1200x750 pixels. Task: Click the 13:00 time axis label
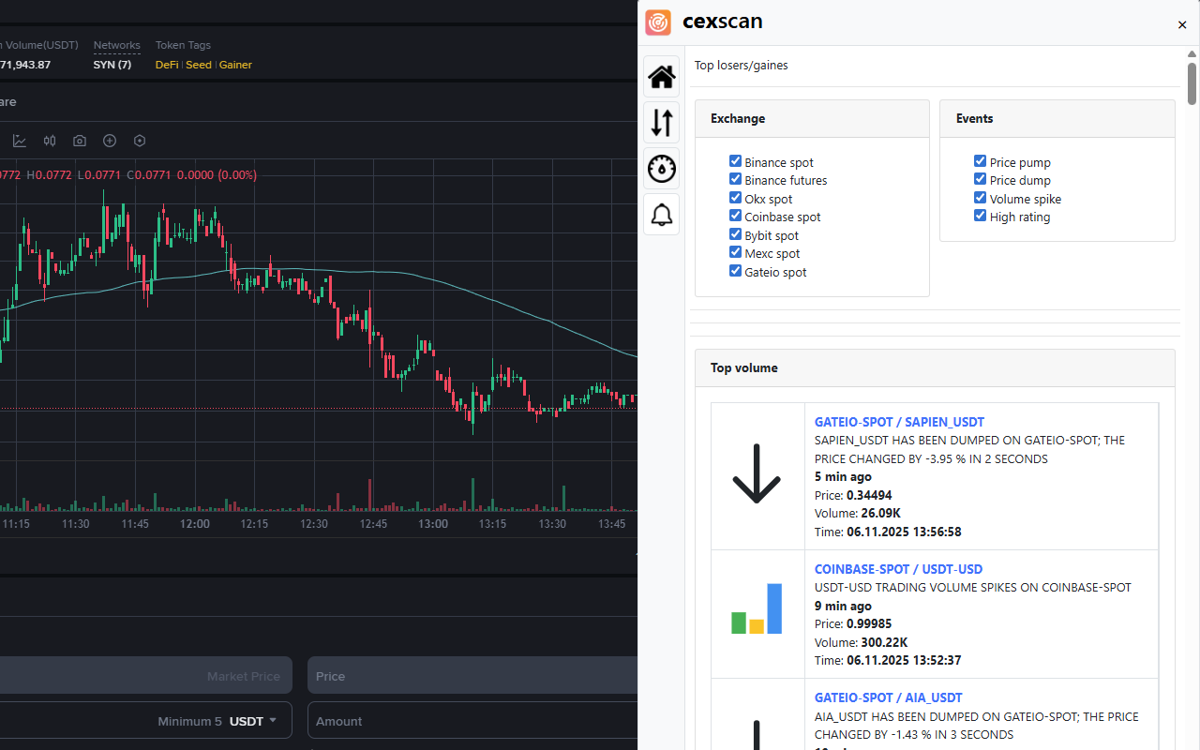pos(433,524)
